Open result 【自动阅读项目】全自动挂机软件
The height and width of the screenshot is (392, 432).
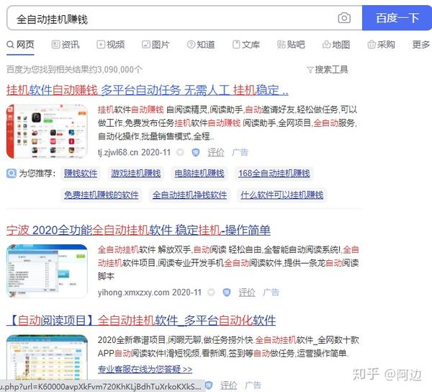tap(141, 321)
